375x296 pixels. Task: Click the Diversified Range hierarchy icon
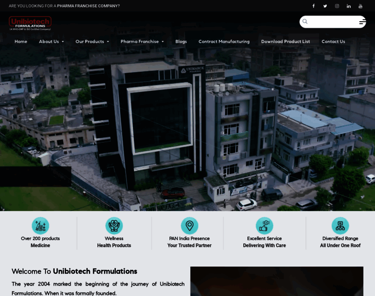[340, 225]
